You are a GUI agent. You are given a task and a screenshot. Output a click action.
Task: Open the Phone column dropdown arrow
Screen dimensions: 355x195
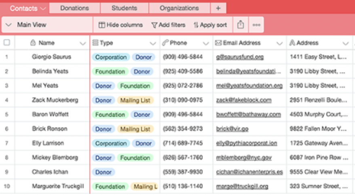(x=205, y=43)
